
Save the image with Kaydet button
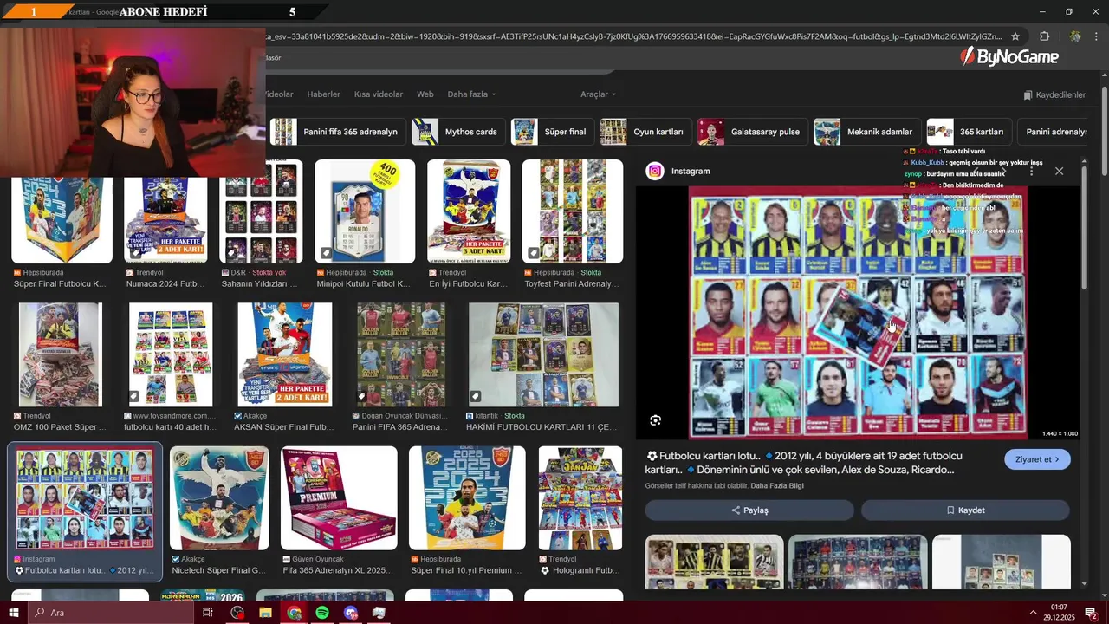click(965, 510)
